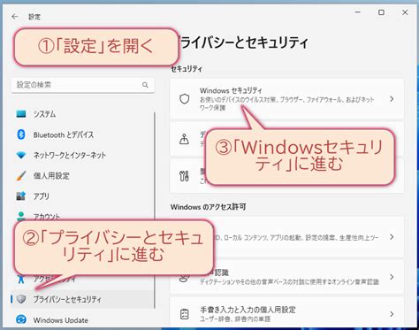Screen dimensions: 419x330
Task: Click the System monitor icon
Action: click(x=21, y=114)
